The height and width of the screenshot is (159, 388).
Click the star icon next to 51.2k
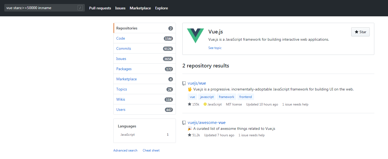pos(190,135)
